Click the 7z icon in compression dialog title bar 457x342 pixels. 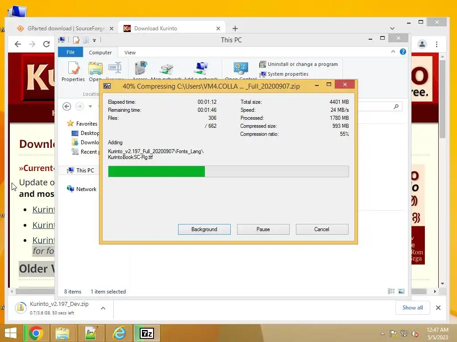(x=107, y=86)
